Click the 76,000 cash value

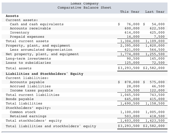(x=133, y=24)
